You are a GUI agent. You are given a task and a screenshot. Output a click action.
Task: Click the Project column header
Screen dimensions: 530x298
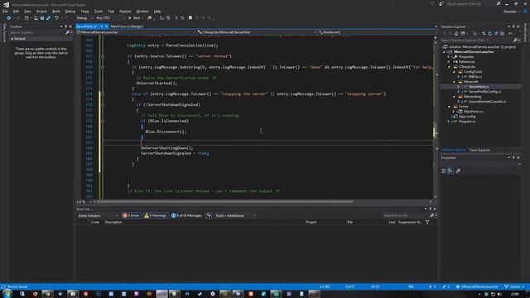click(311, 222)
